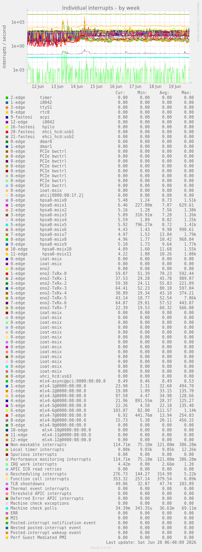Image resolution: width=202 pixels, height=552 pixels.
Task: Select the 'Deferred Error APIC interrupts' legend entry
Action: click(47, 499)
